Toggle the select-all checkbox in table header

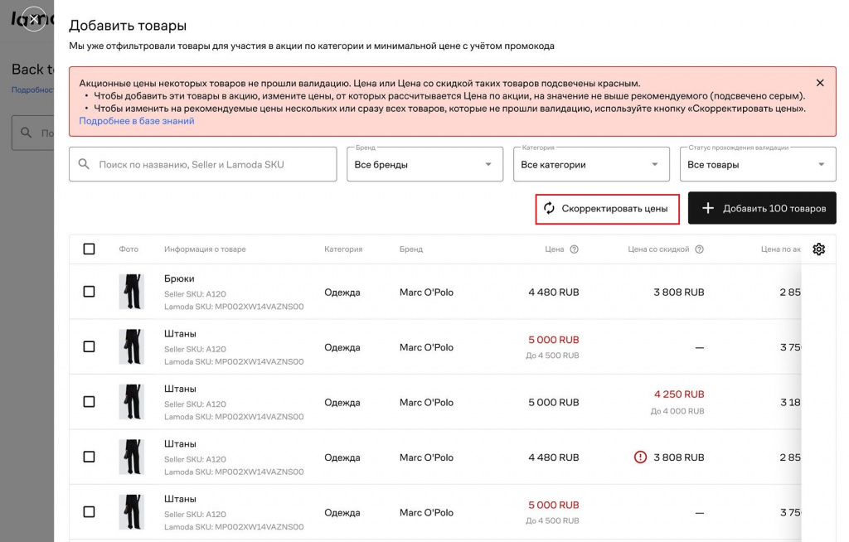click(x=90, y=249)
